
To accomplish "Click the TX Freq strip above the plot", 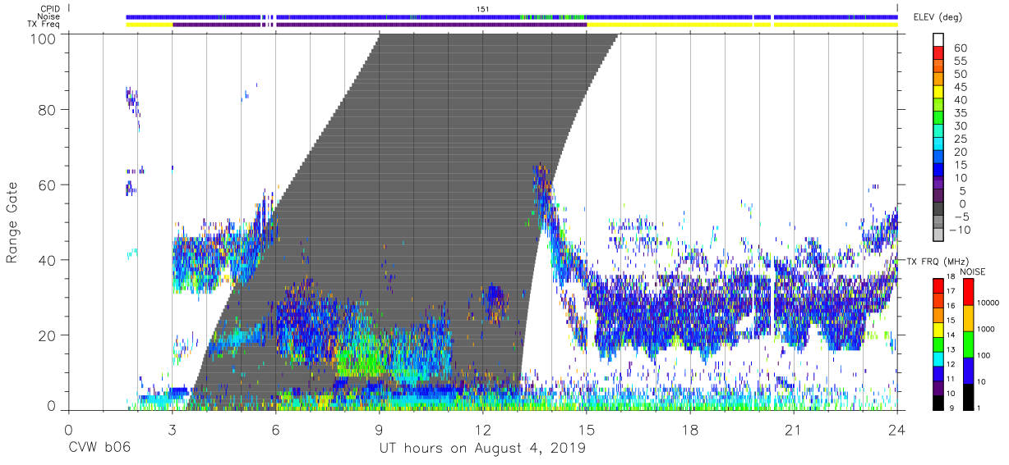I will pos(511,25).
